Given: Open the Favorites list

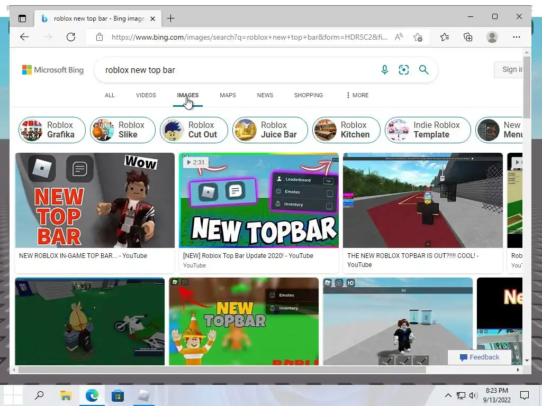Looking at the screenshot, I should [x=445, y=37].
